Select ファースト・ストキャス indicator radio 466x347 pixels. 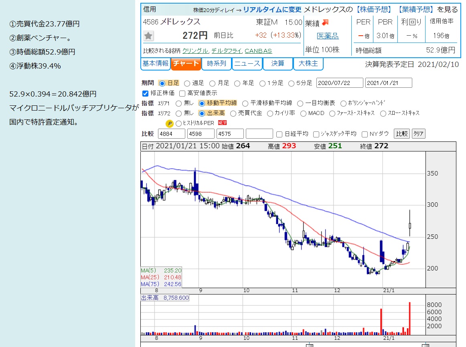tap(332, 113)
